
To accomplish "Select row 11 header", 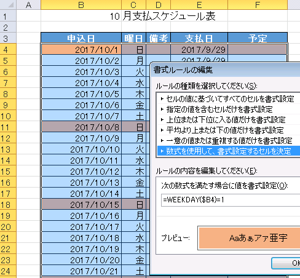I will tap(8, 127).
